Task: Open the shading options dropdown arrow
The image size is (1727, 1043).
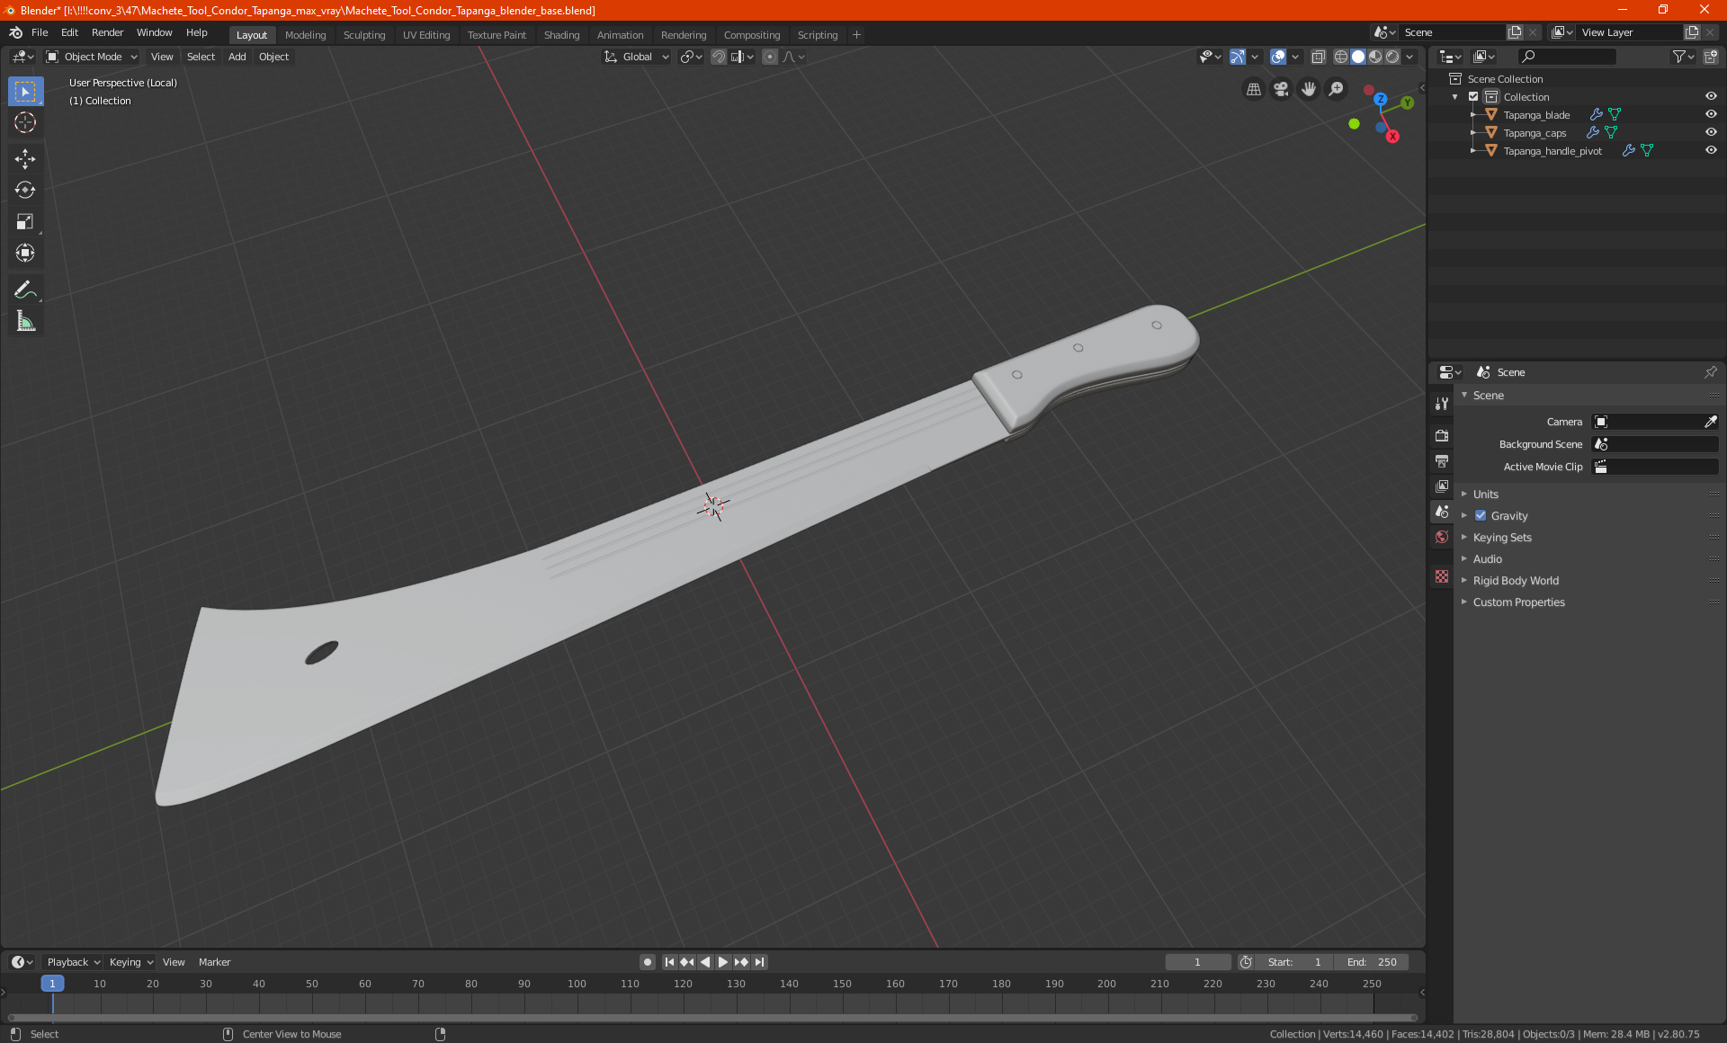Action: click(x=1410, y=57)
